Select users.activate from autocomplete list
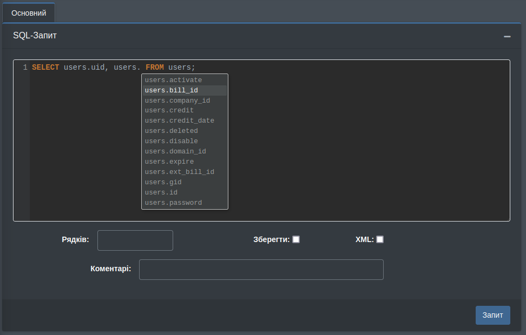The image size is (526, 335). tap(173, 80)
